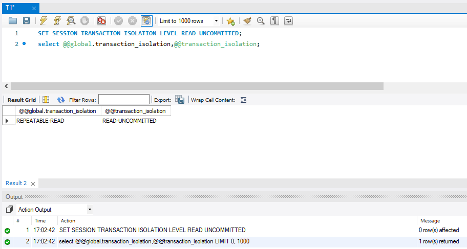Save script with floppy disk icon
This screenshot has width=467, height=249.
tap(27, 21)
